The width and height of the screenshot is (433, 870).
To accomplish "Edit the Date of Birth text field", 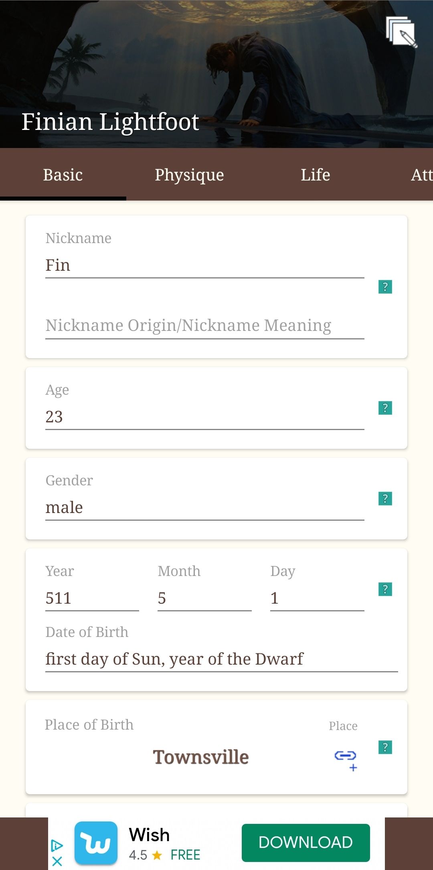I will point(221,659).
